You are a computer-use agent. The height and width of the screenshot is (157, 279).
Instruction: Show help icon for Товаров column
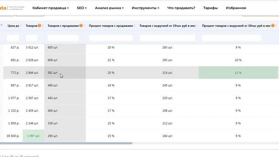[40, 26]
